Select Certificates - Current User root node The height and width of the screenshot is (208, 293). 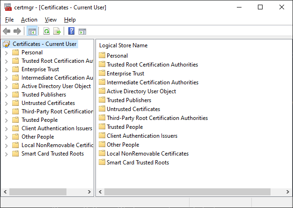[x=44, y=44]
